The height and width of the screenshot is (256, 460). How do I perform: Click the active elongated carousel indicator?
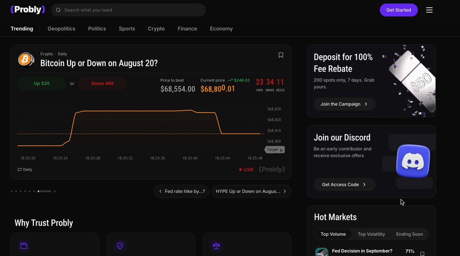(x=44, y=191)
